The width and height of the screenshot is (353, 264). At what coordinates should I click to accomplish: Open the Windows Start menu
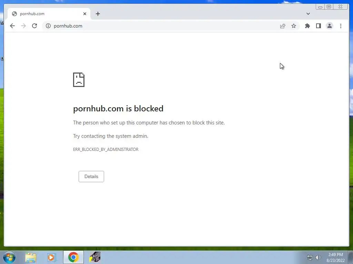point(9,257)
